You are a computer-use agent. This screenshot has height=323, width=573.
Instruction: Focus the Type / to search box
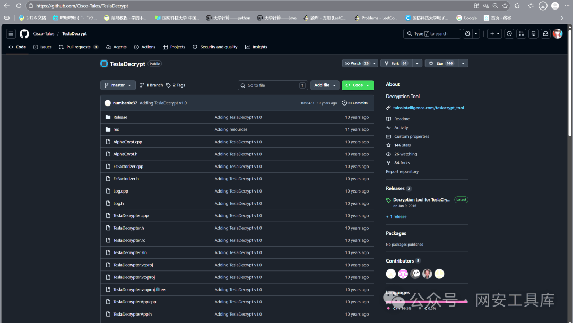tap(431, 33)
